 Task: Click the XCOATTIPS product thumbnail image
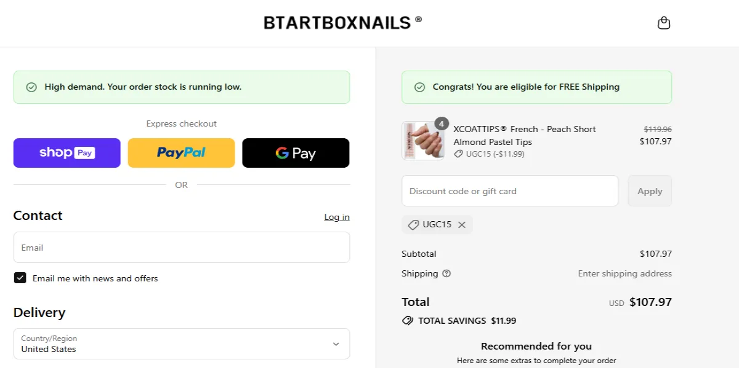pyautogui.click(x=423, y=140)
